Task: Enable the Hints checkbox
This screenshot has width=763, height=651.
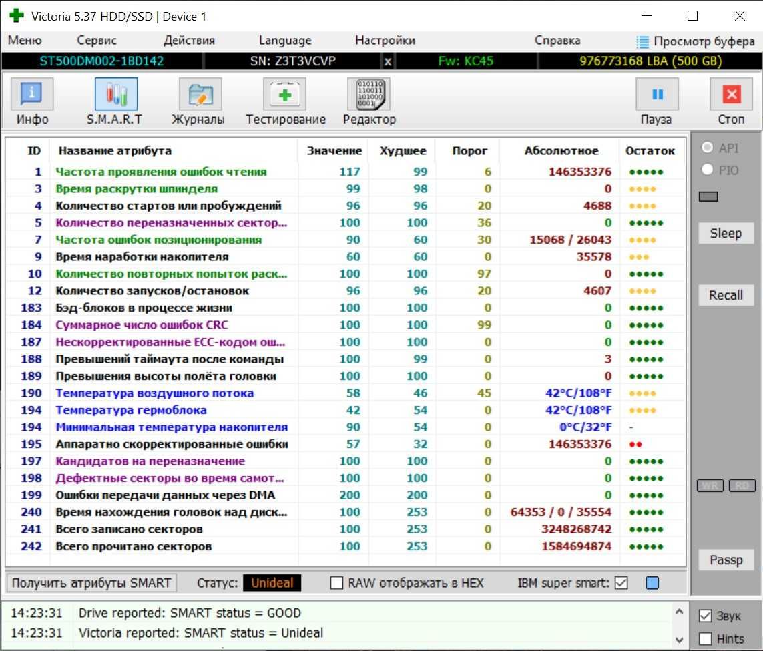Action: pos(705,638)
